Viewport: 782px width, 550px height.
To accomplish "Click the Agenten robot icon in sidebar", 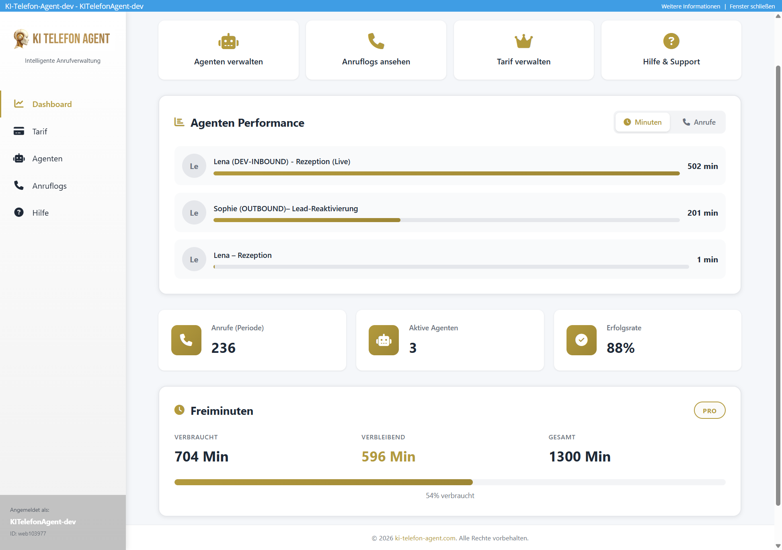I will (19, 158).
